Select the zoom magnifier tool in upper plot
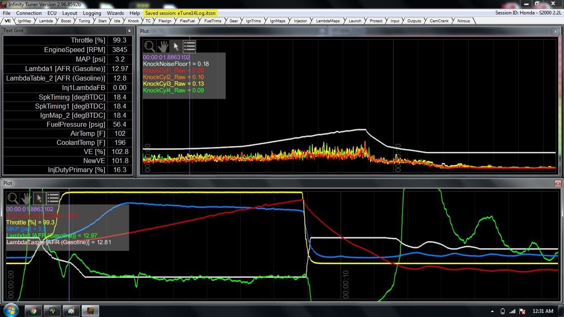Image resolution: width=564 pixels, height=317 pixels. 149,46
